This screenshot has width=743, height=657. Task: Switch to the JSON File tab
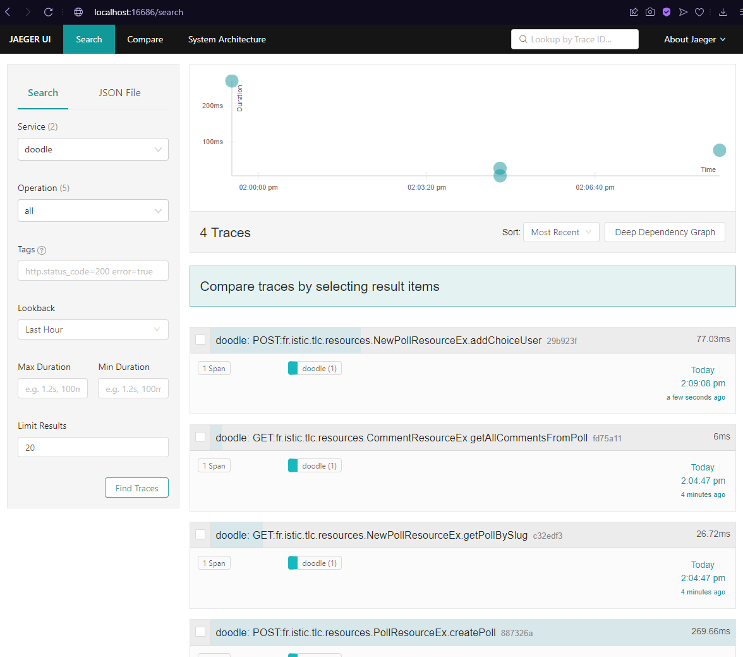point(119,93)
